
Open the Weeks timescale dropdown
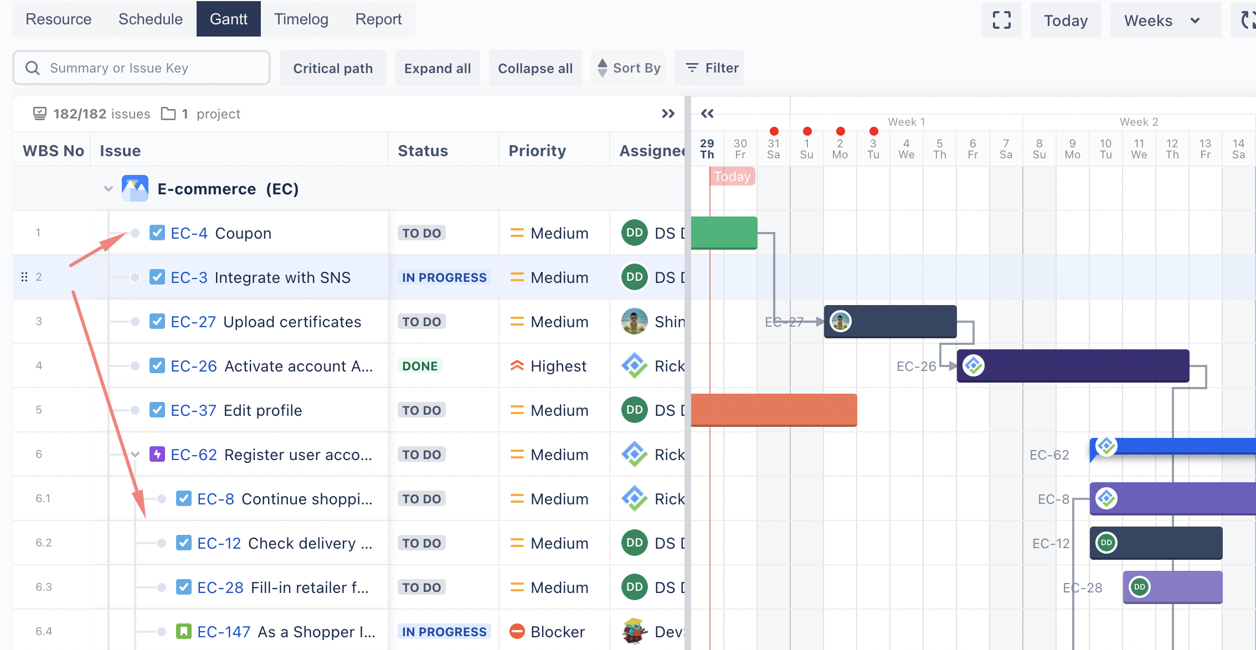pyautogui.click(x=1163, y=20)
